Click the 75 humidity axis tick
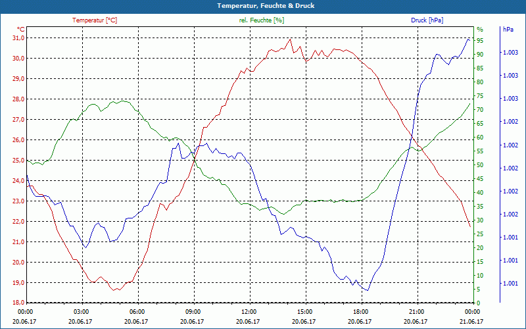The image size is (526, 329). coord(480,96)
